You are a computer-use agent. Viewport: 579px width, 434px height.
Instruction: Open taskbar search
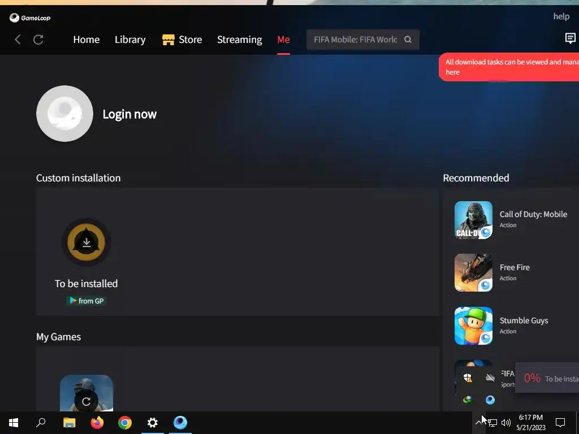coord(41,423)
